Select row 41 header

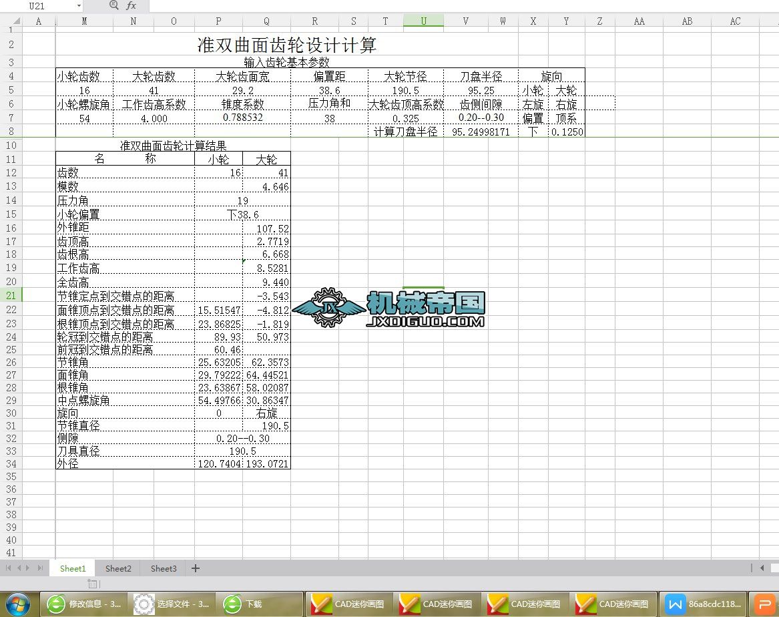point(11,552)
